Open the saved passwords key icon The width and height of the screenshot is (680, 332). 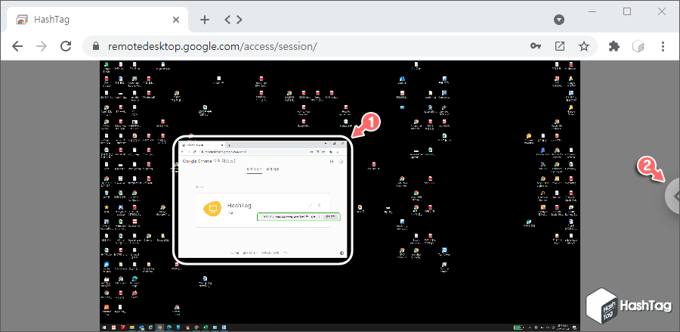536,46
